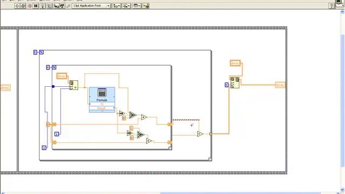Screen dimensions: 345x194
Task: Select the constant 1 above lower Select
Action: point(131,128)
